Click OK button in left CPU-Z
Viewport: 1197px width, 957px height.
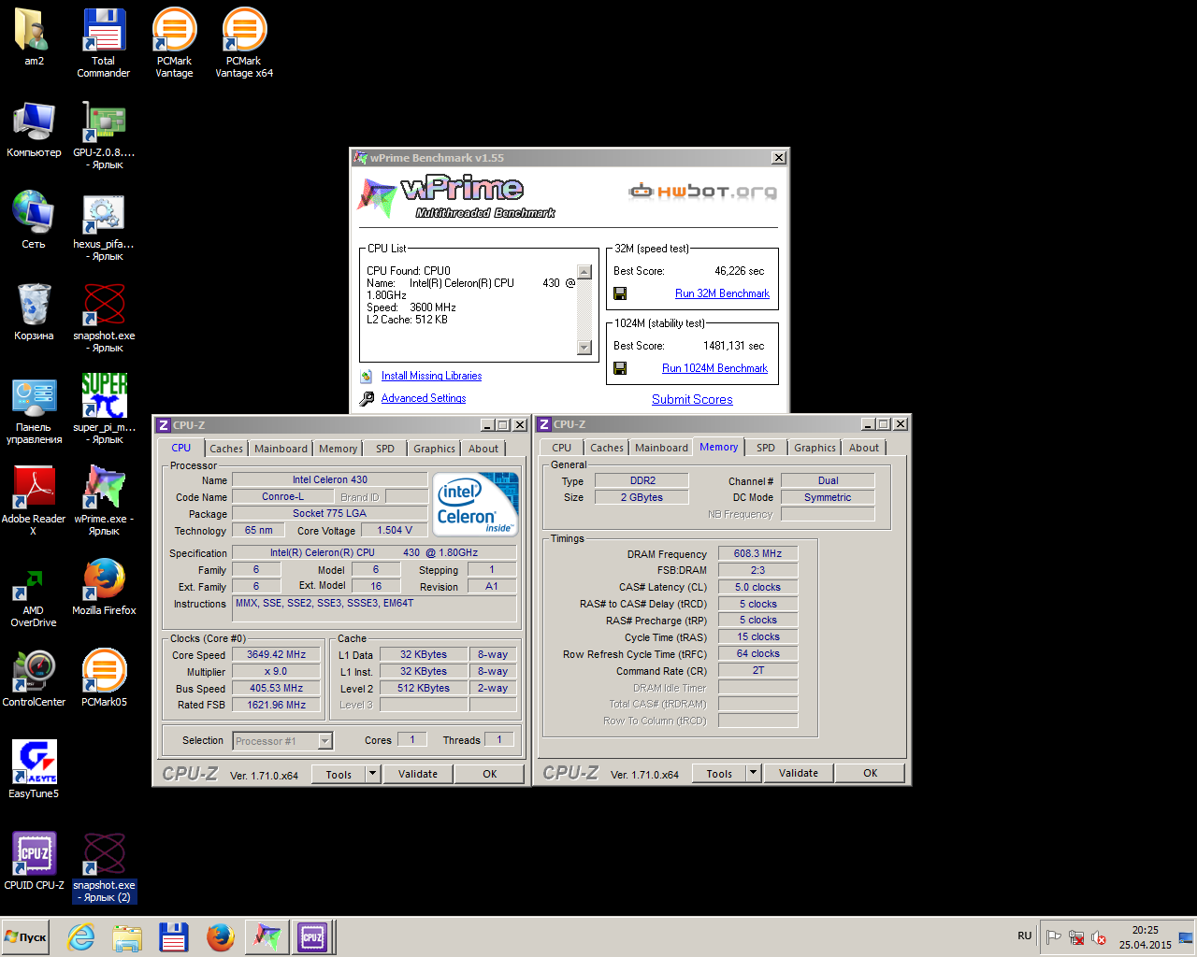pyautogui.click(x=490, y=774)
